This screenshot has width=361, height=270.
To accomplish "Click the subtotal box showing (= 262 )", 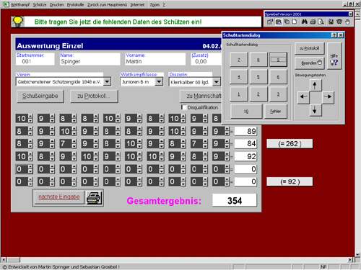I will tap(290, 143).
